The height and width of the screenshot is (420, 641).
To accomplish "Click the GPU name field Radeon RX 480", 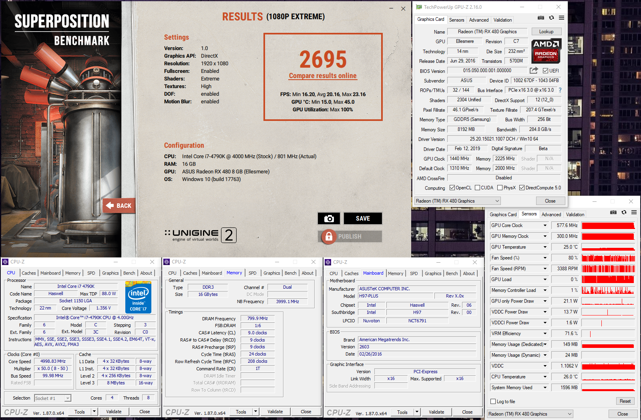I will coord(487,32).
